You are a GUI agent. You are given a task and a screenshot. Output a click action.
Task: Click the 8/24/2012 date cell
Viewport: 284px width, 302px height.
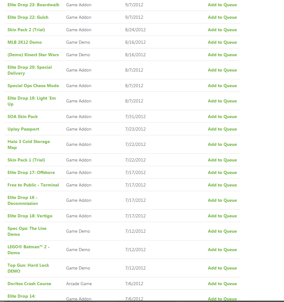(135, 30)
